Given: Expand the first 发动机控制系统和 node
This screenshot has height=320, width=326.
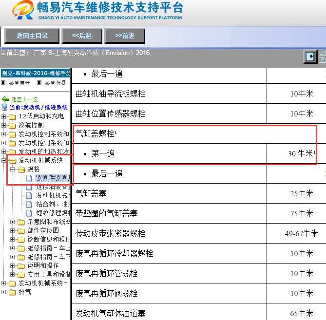Looking at the screenshot, I should [x=3, y=134].
